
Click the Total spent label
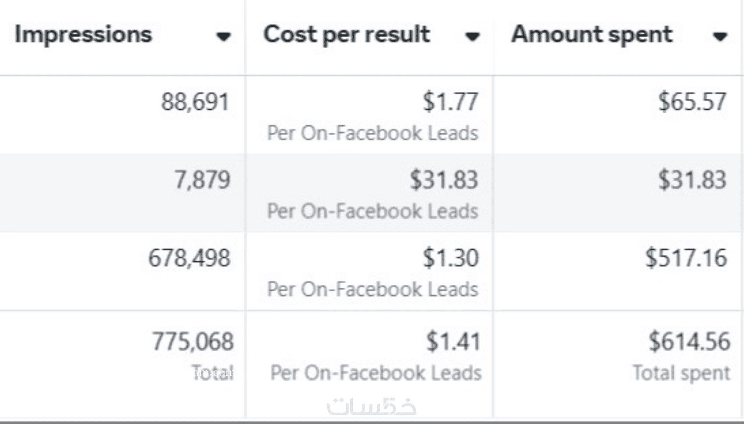tap(681, 373)
